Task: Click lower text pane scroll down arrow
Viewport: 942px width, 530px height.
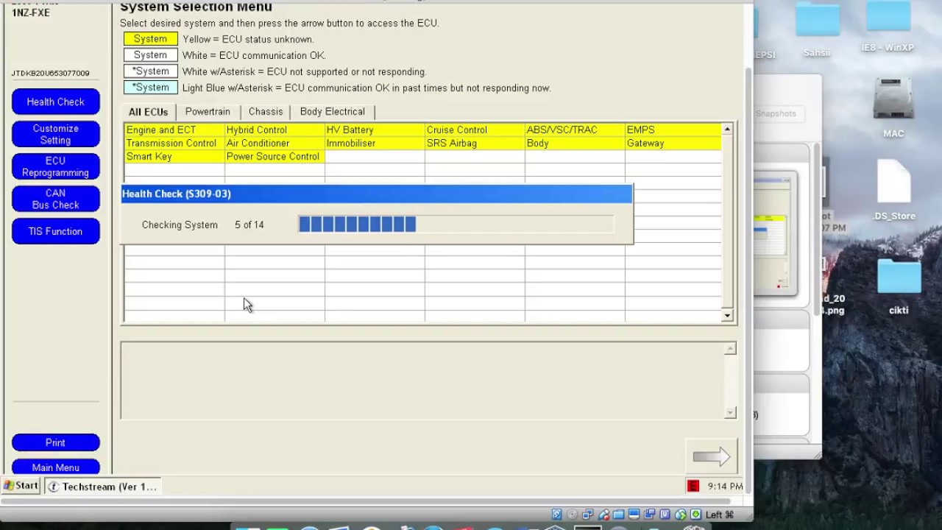Action: [730, 413]
